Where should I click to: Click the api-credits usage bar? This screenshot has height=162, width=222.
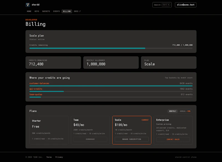pyautogui.click(x=111, y=91)
